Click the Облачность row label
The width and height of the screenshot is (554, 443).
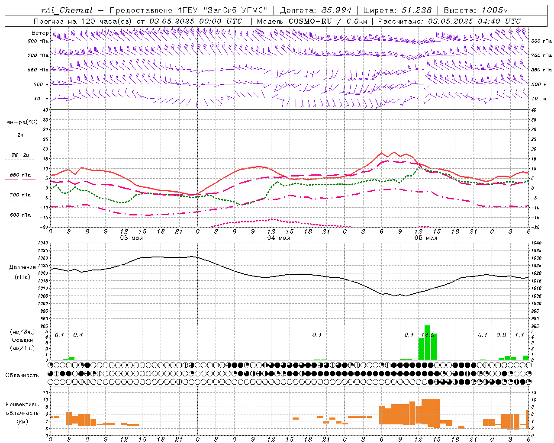pyautogui.click(x=22, y=376)
